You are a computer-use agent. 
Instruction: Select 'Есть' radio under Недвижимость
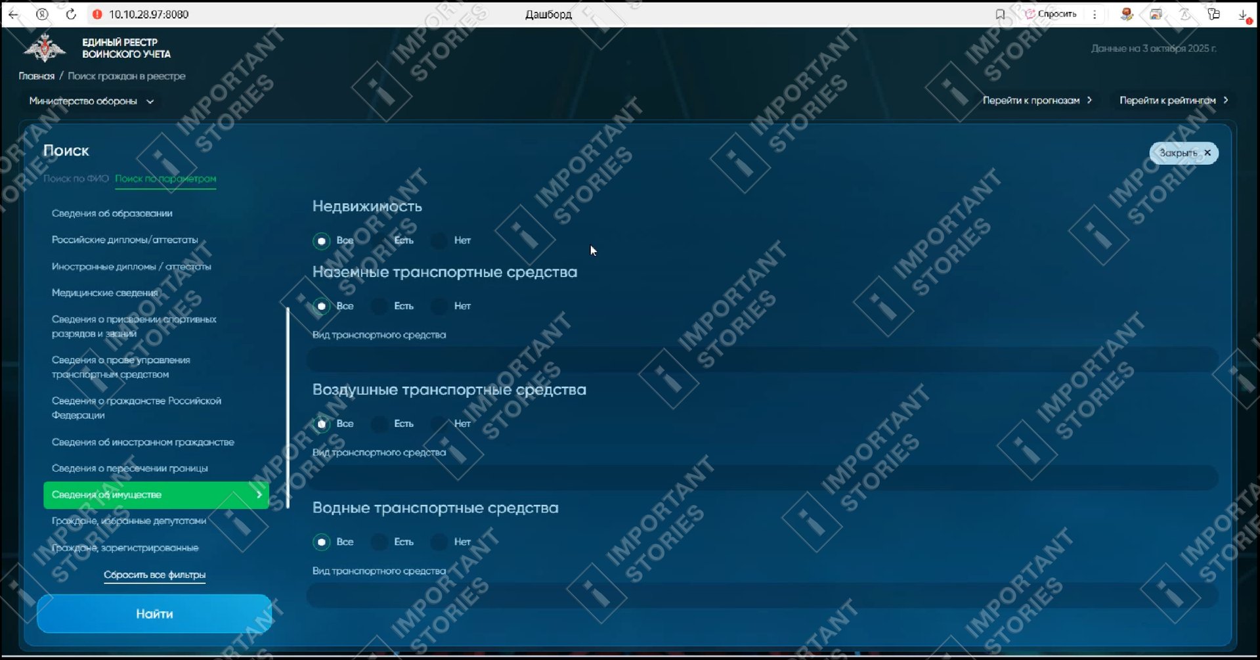[x=380, y=241]
